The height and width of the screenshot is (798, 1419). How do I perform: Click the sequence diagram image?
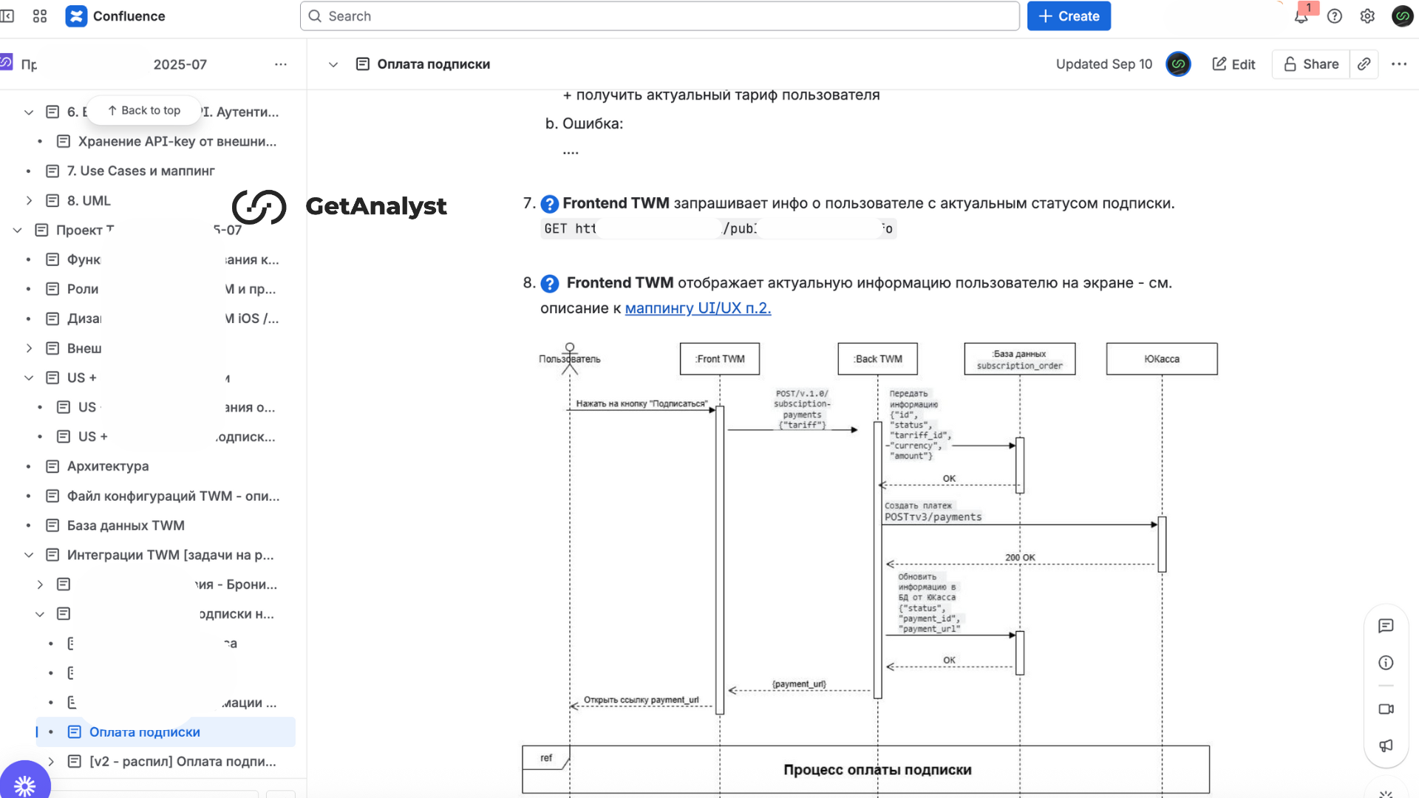click(x=870, y=567)
